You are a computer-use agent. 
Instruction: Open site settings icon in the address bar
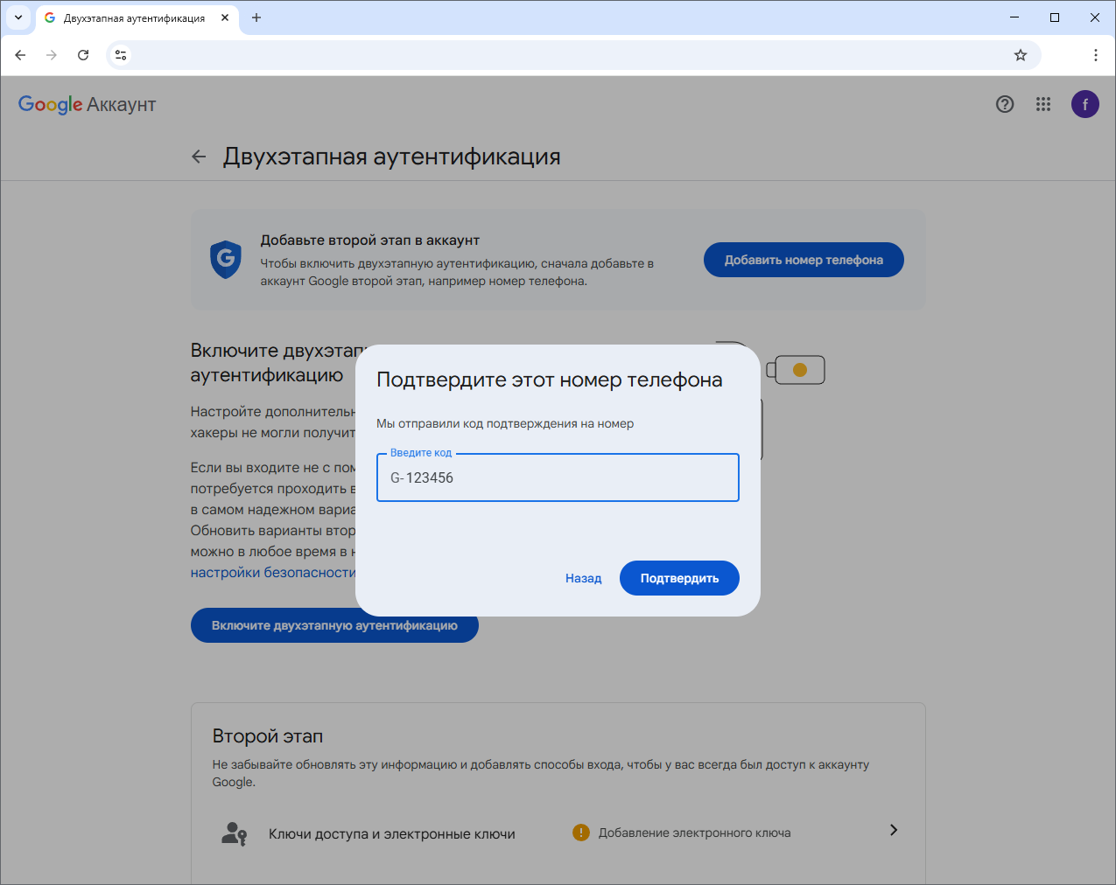(x=121, y=54)
